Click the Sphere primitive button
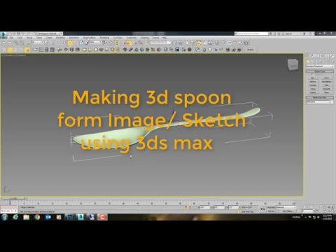This screenshot has width=336, height=252. pyautogui.click(x=313, y=82)
